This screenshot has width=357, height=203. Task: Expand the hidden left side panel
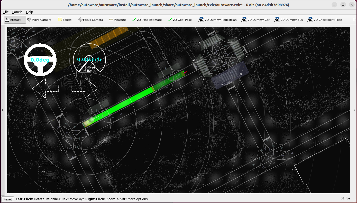click(3, 110)
